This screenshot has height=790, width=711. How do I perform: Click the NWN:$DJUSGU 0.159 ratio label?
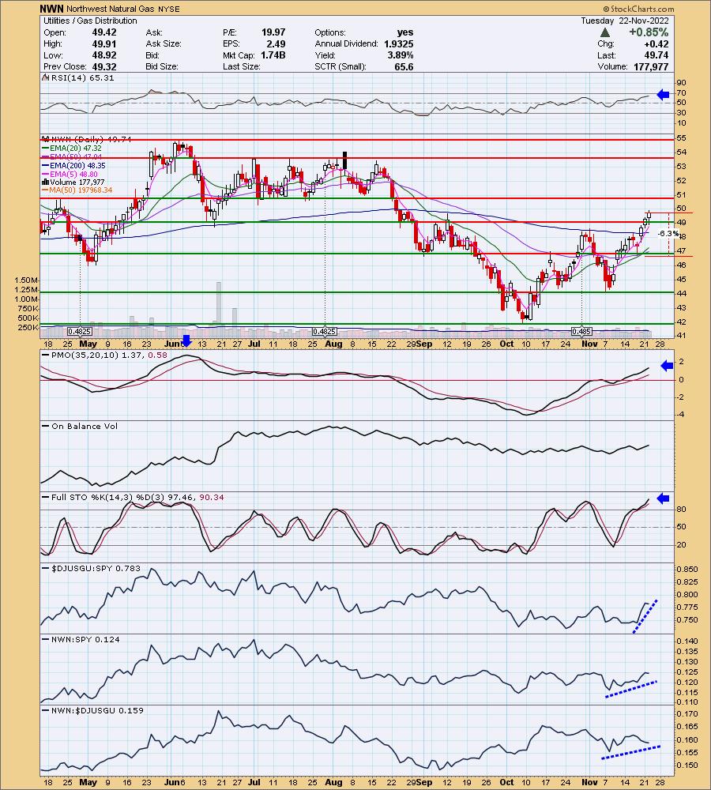[x=97, y=710]
